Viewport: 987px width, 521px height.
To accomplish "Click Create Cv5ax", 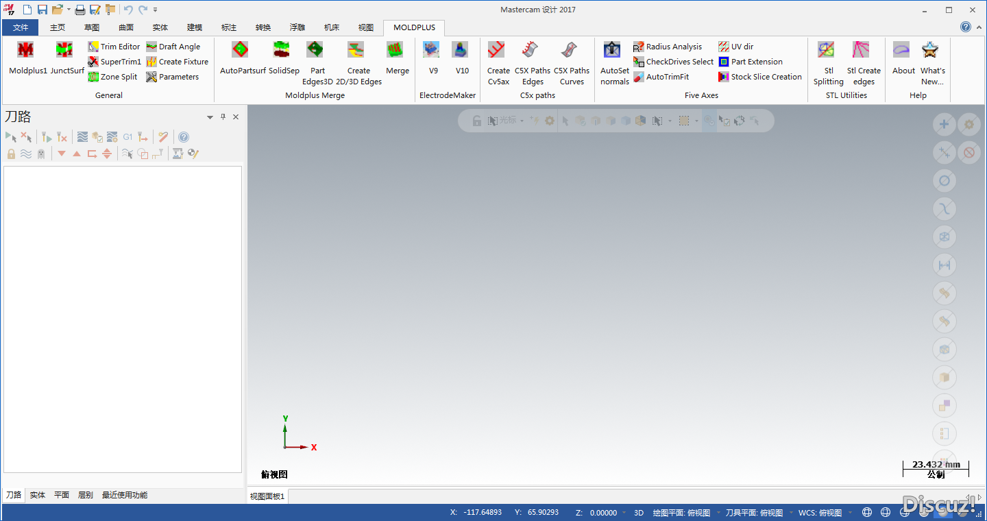I will click(x=498, y=63).
